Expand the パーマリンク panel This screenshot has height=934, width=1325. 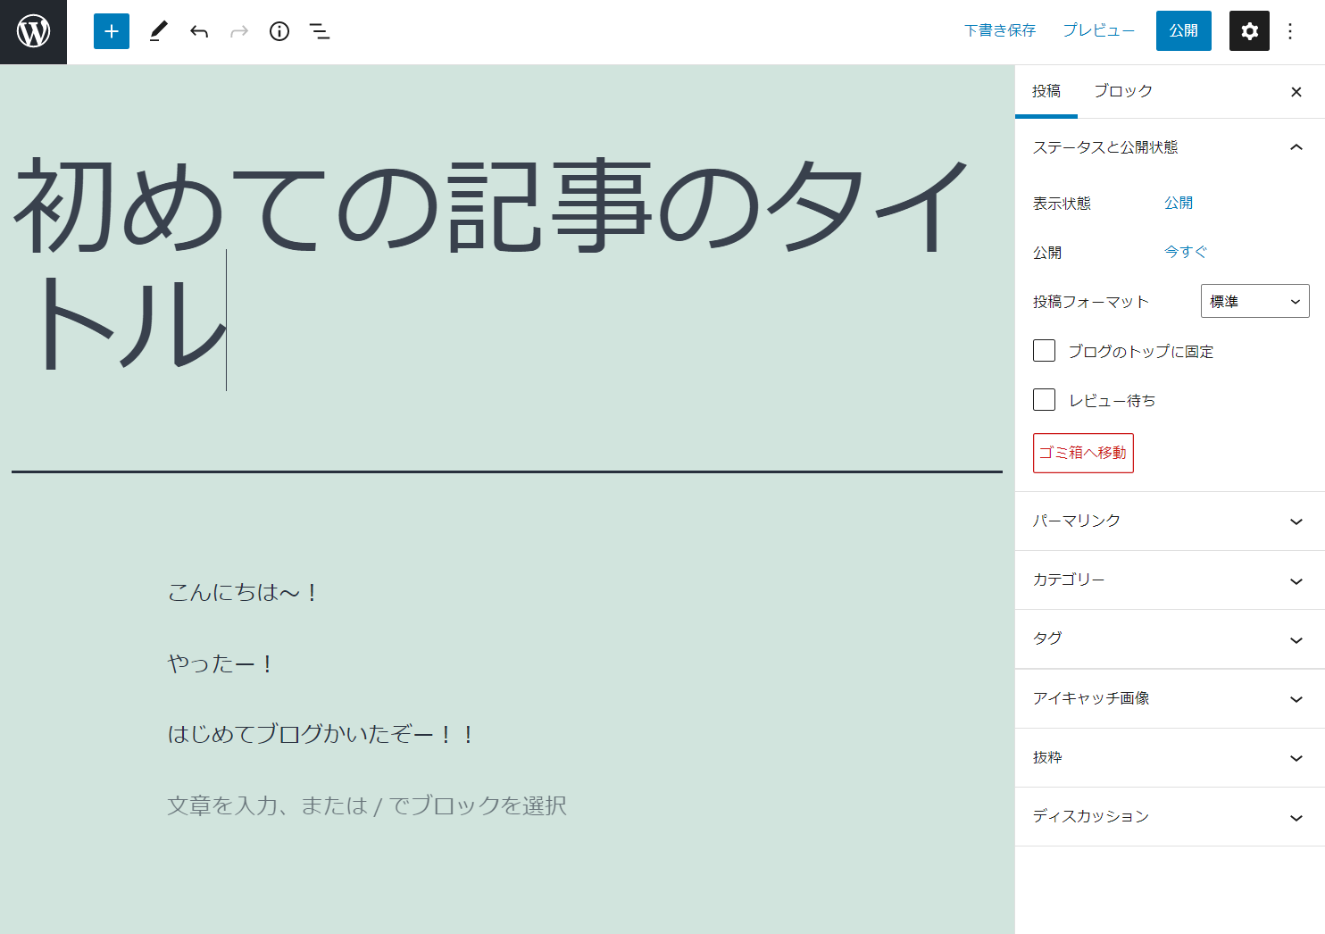tap(1170, 521)
